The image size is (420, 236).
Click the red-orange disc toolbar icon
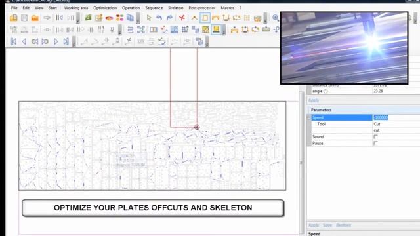pyautogui.click(x=109, y=18)
